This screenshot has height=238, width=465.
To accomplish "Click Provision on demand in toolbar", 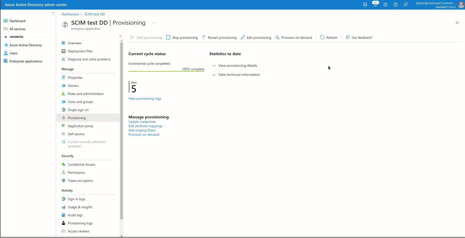I will (294, 38).
